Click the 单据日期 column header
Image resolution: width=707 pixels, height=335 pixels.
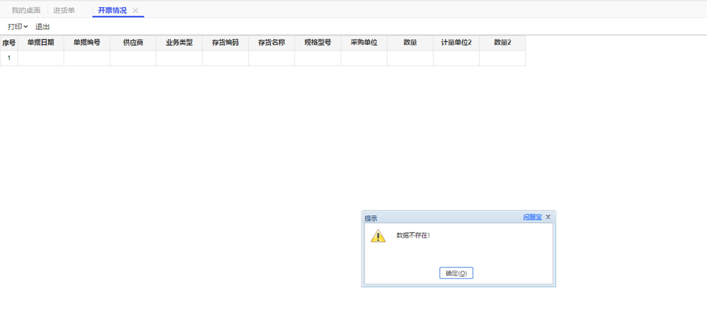click(41, 43)
